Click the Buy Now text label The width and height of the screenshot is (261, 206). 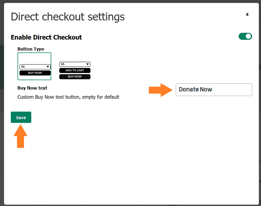click(32, 88)
